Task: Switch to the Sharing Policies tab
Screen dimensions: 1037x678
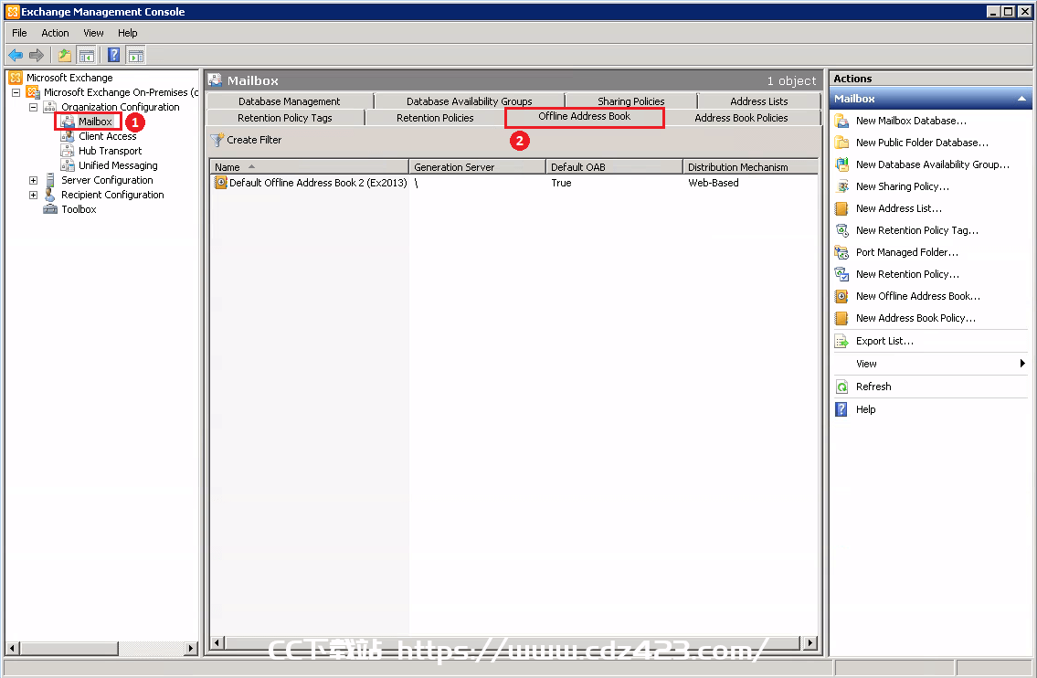Action: (x=631, y=101)
